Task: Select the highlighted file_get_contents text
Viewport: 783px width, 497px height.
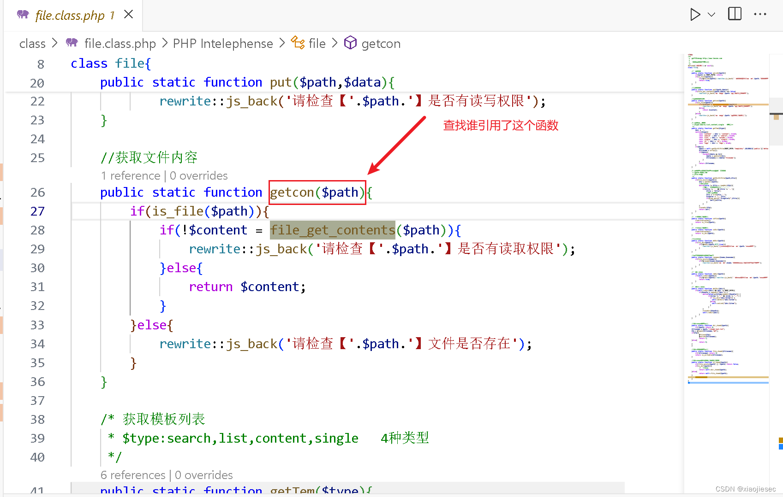Action: [332, 230]
